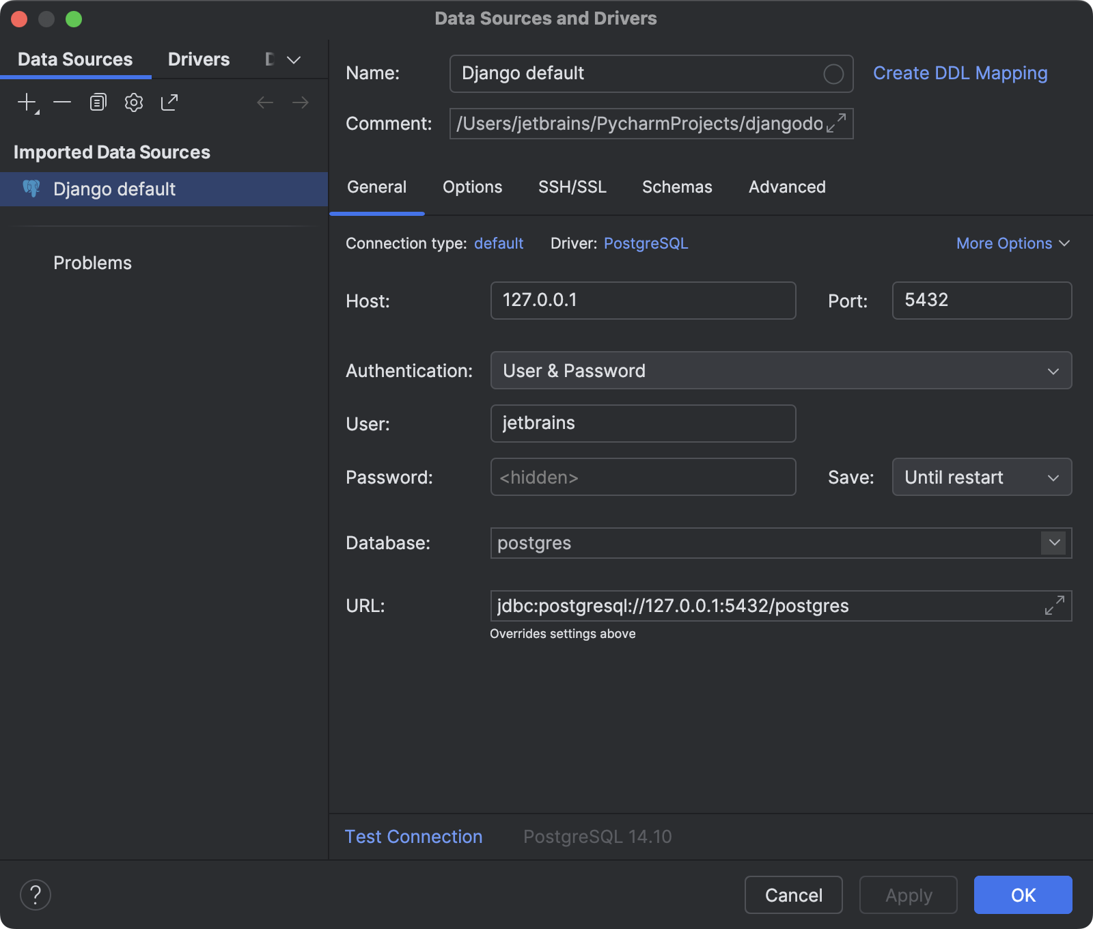Open driver settings via the gear icon
The image size is (1093, 929).
(x=134, y=102)
